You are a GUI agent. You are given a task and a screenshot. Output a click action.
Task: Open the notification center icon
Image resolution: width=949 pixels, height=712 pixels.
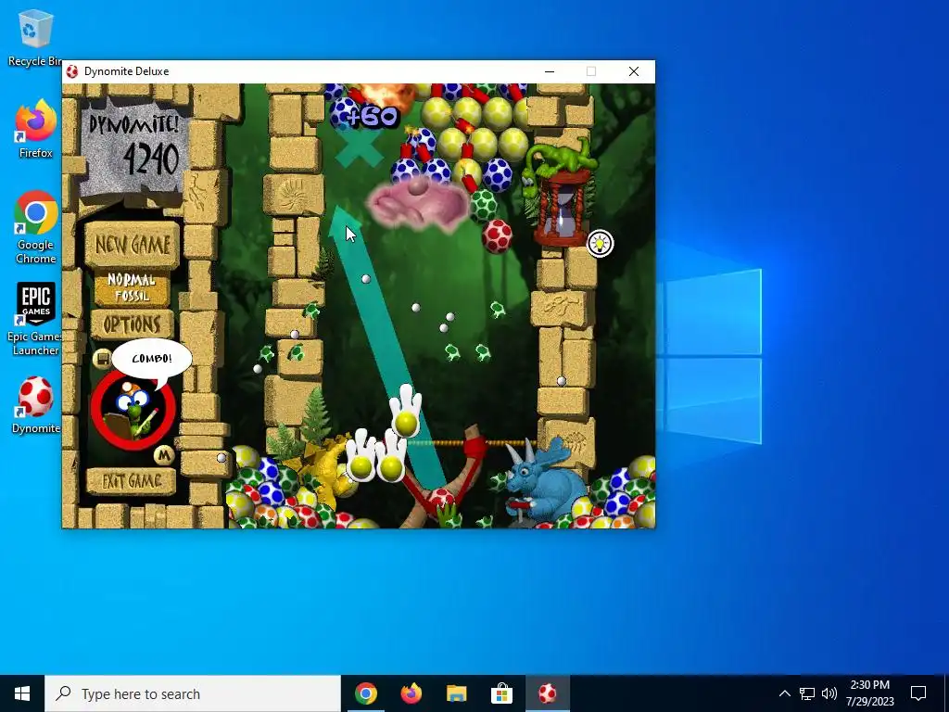[918, 693]
